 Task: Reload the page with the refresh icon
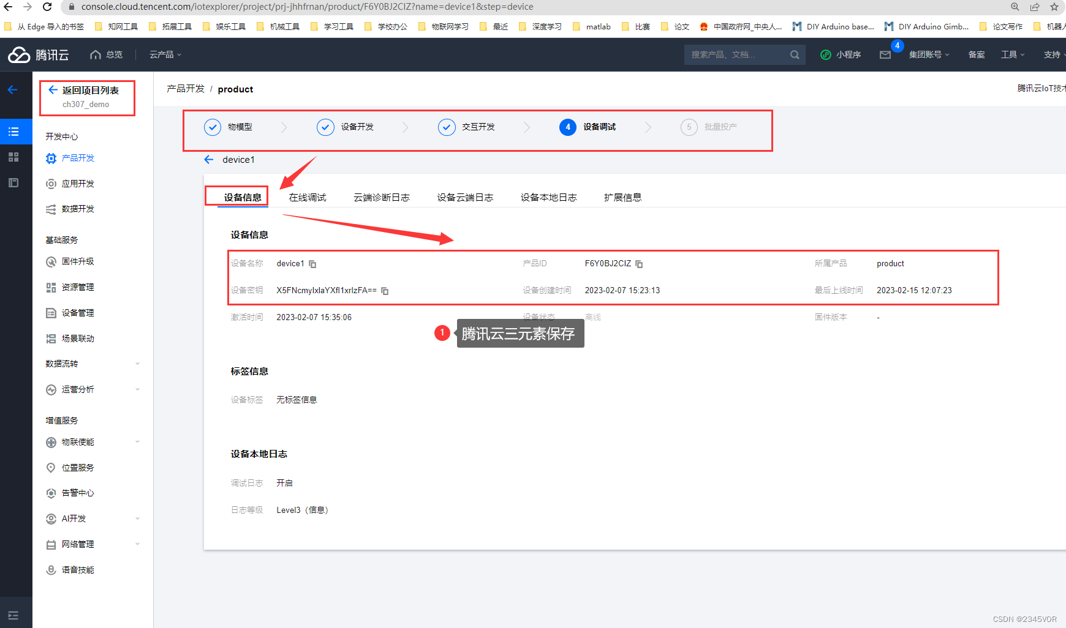[x=47, y=7]
